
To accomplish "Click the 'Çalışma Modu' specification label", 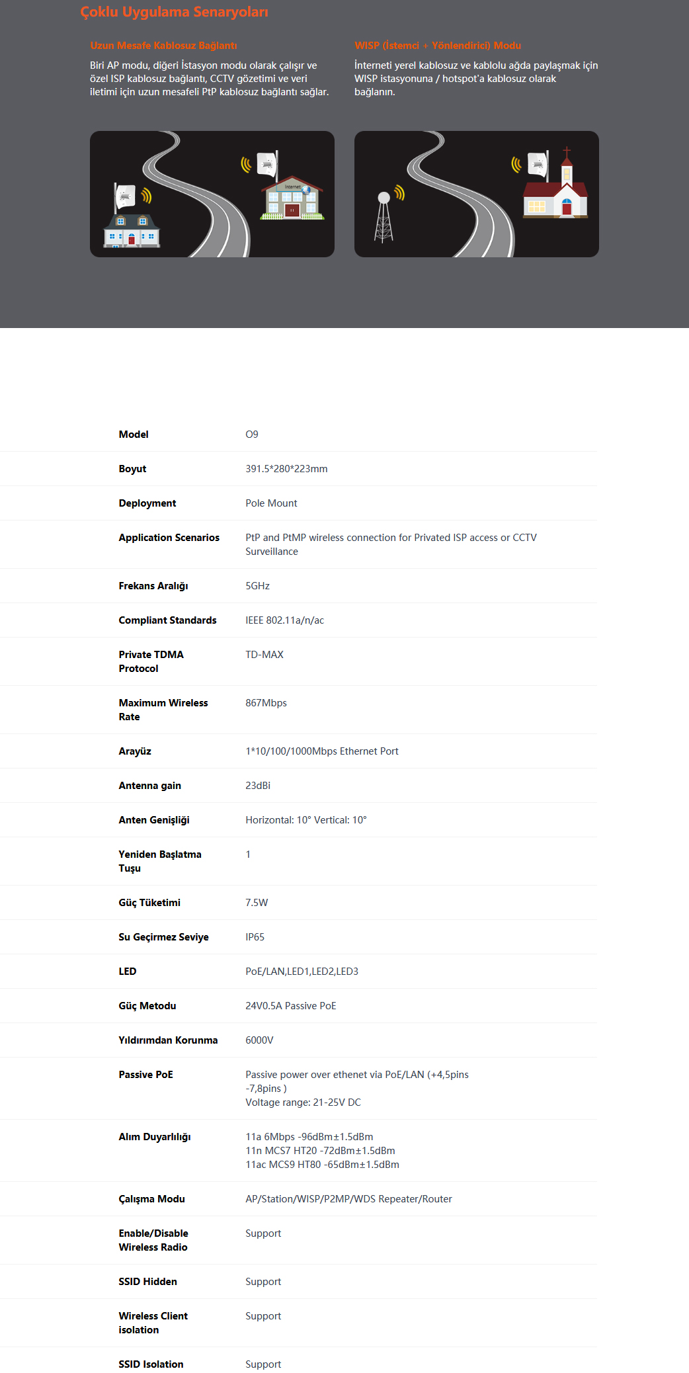I will (x=151, y=1199).
